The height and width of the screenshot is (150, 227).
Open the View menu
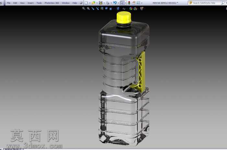(x=22, y=3)
